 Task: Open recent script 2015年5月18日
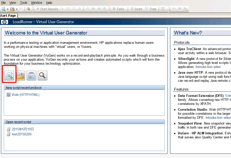[x=23, y=129]
